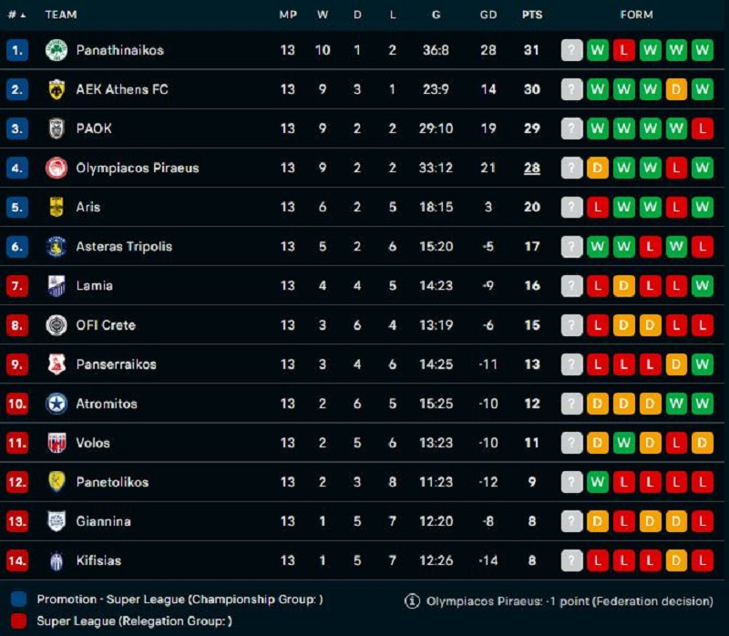Viewport: 729px width, 636px height.
Task: Click the blue Promotion legend color square
Action: [x=19, y=600]
